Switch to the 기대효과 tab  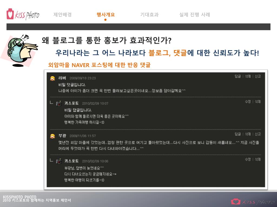pos(149,15)
